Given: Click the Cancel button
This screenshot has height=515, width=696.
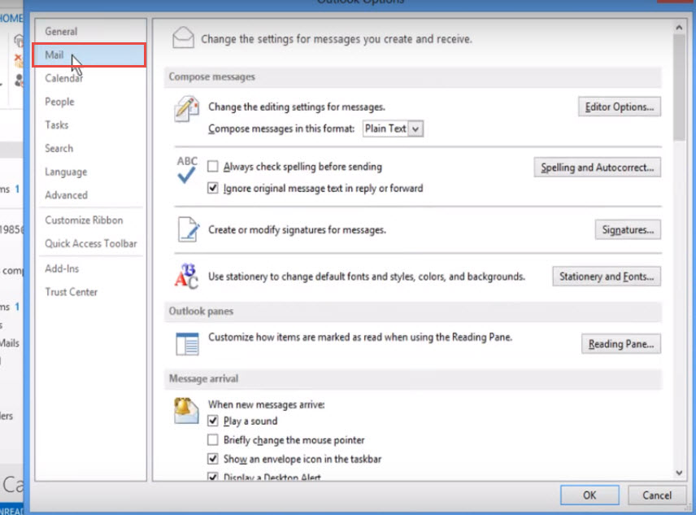Looking at the screenshot, I should pos(657,495).
